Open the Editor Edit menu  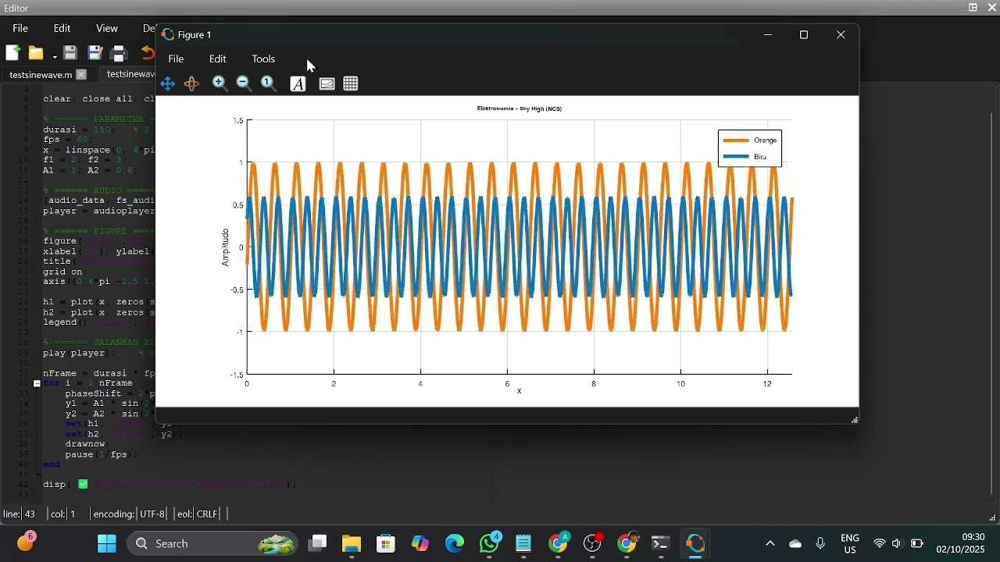tap(62, 29)
